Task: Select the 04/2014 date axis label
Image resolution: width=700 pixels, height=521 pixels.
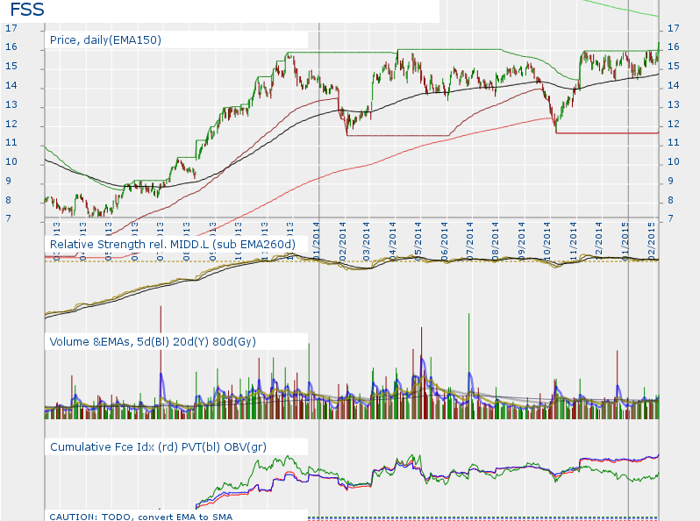Action: pyautogui.click(x=392, y=241)
